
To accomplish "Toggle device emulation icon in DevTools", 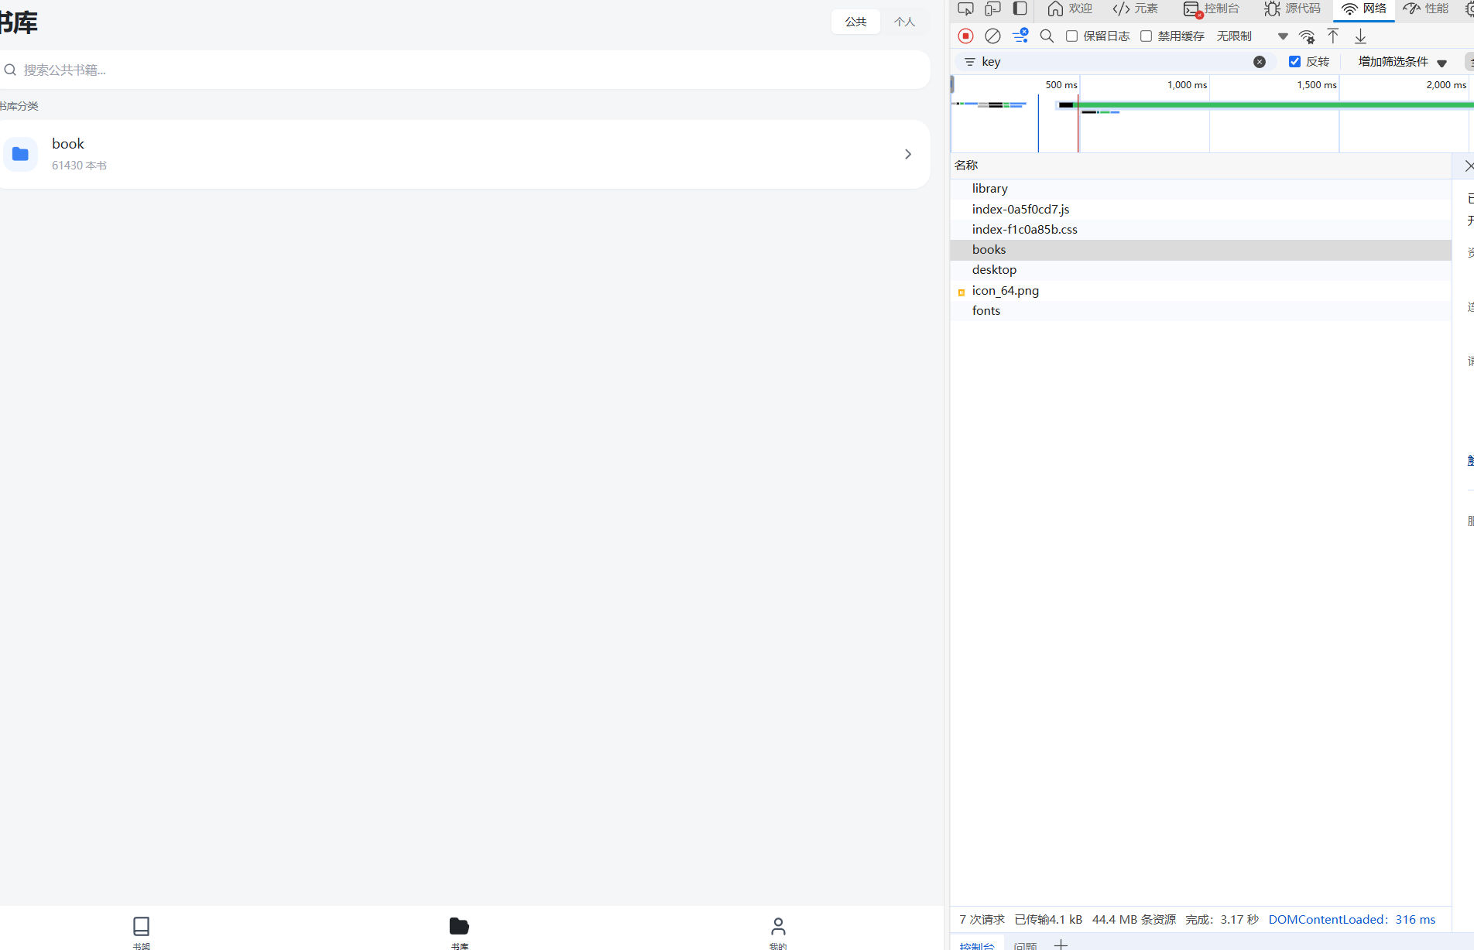I will pyautogui.click(x=992, y=9).
